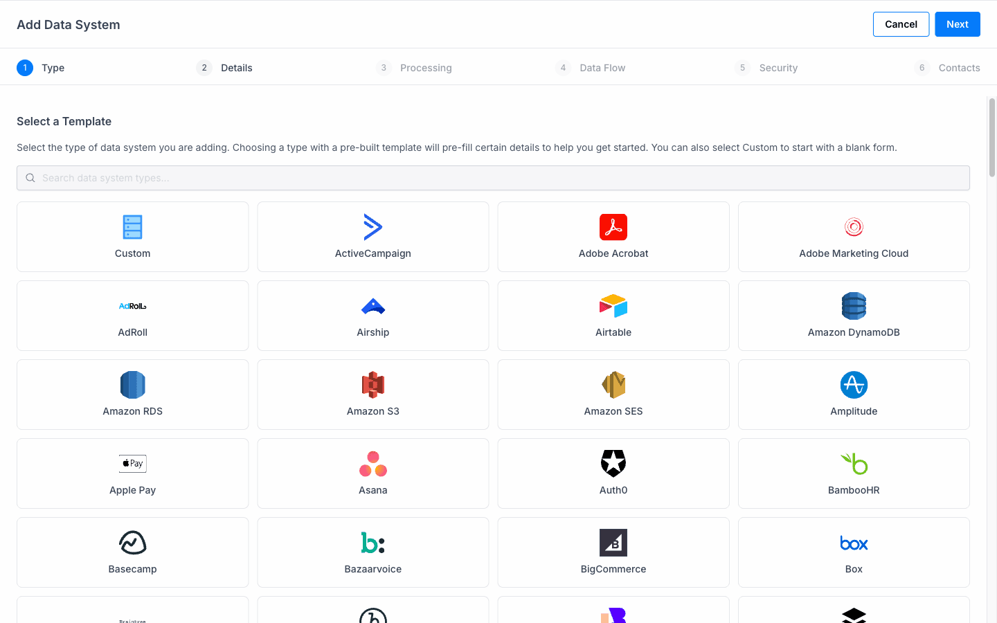This screenshot has width=997, height=623.
Task: Jump to step 3 Processing
Action: click(x=414, y=68)
